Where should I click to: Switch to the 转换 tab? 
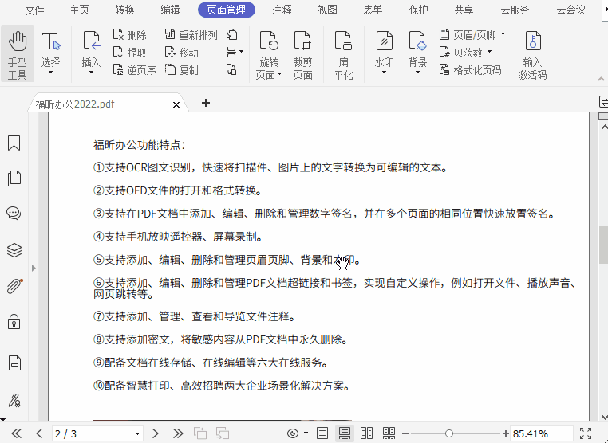pyautogui.click(x=124, y=10)
